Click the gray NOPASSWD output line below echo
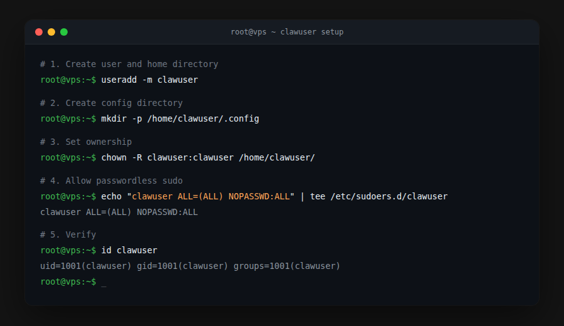564x326 pixels. coord(119,212)
